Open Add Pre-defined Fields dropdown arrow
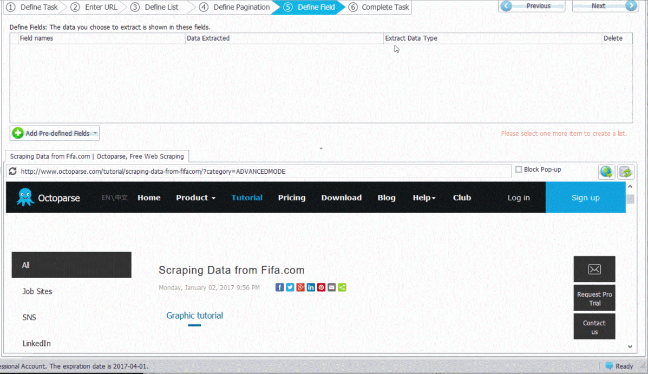This screenshot has width=648, height=374. tap(95, 133)
